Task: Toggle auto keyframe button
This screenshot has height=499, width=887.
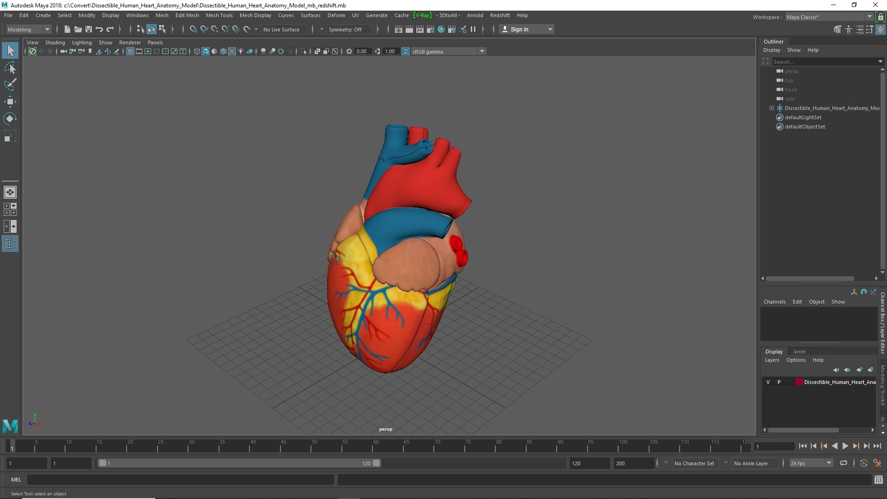Action: [863, 463]
